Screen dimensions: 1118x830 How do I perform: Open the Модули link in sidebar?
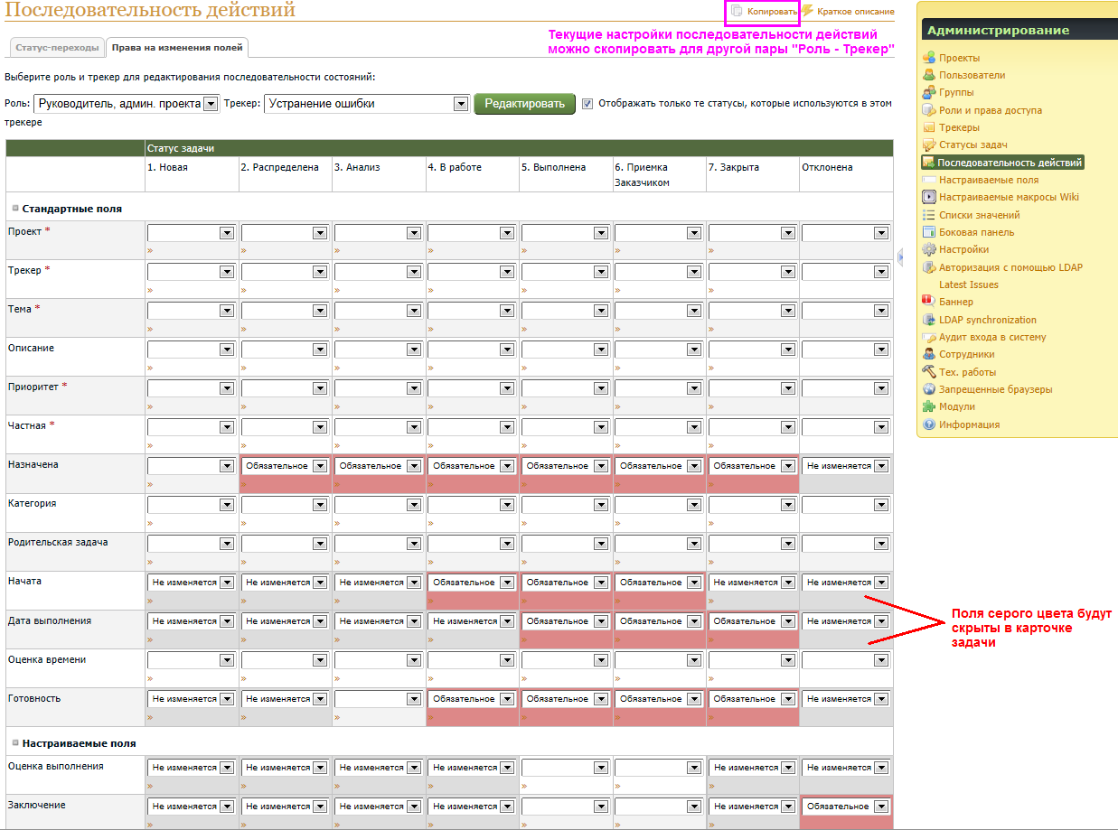tap(956, 406)
